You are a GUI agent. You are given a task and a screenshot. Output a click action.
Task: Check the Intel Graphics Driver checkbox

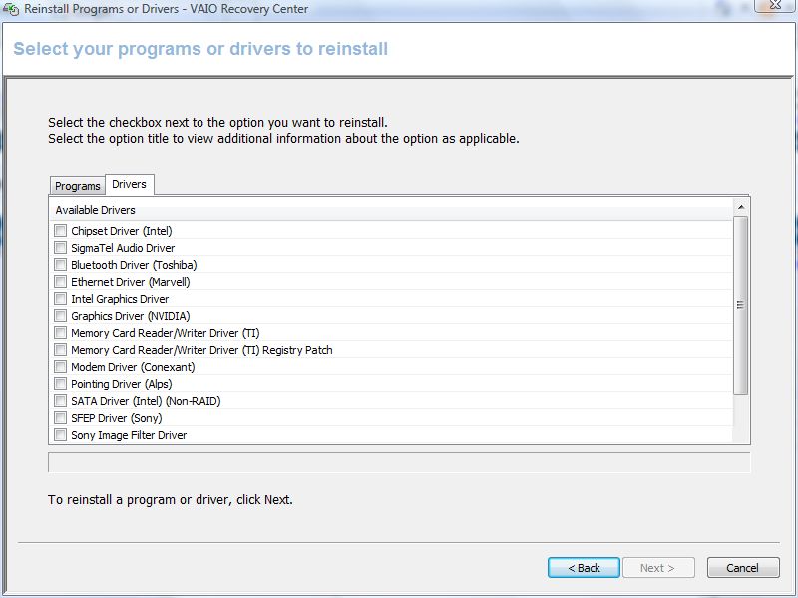coord(61,298)
